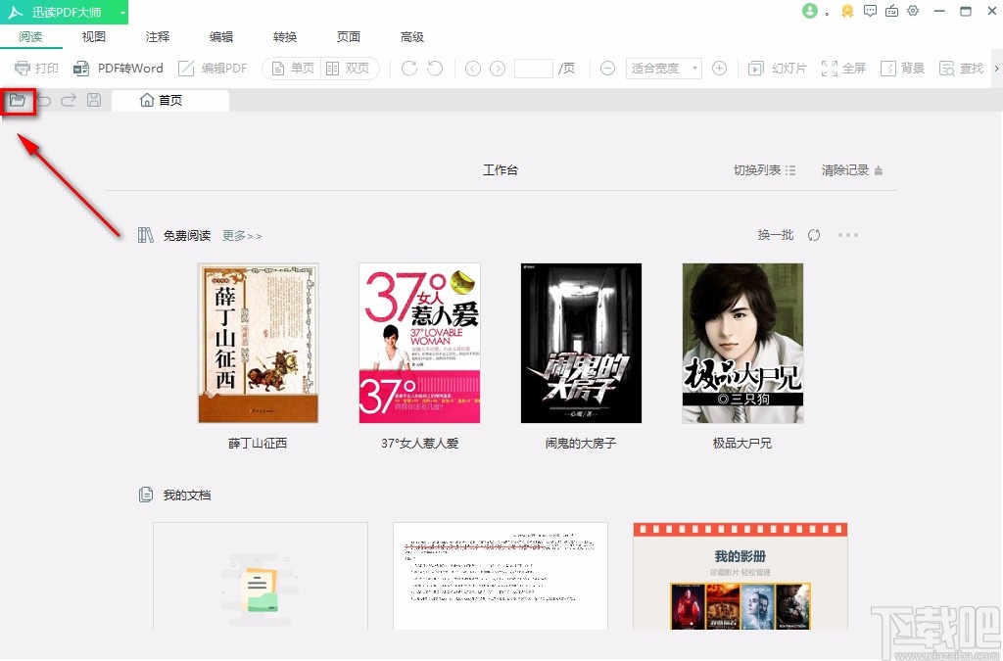Viewport: 1003px width, 661px height.
Task: Open the dropdown next to the app logo
Action: pyautogui.click(x=123, y=12)
